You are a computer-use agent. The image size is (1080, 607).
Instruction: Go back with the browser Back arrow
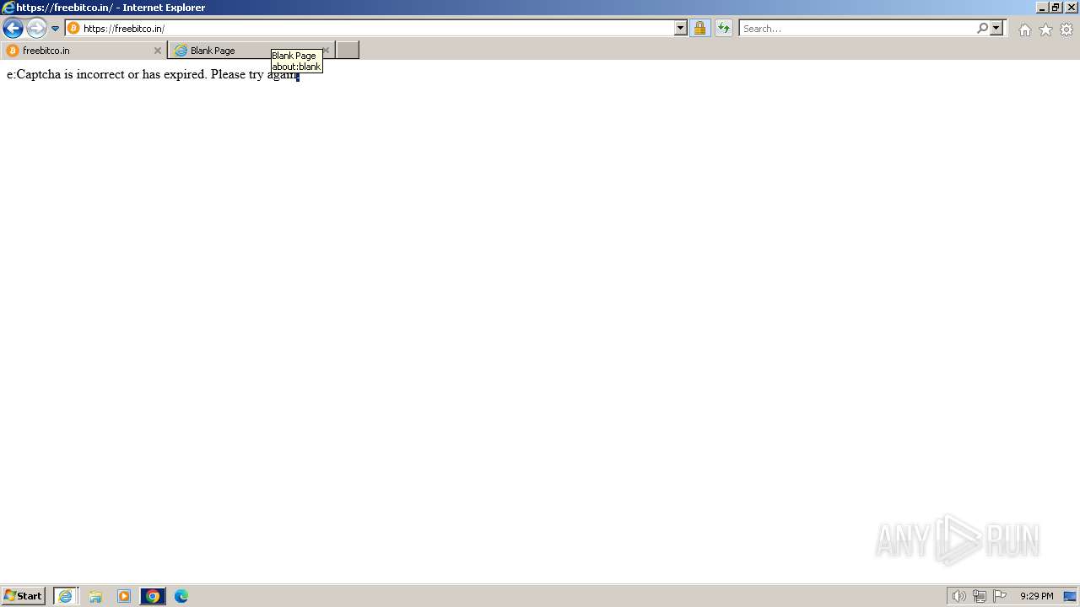coord(13,29)
